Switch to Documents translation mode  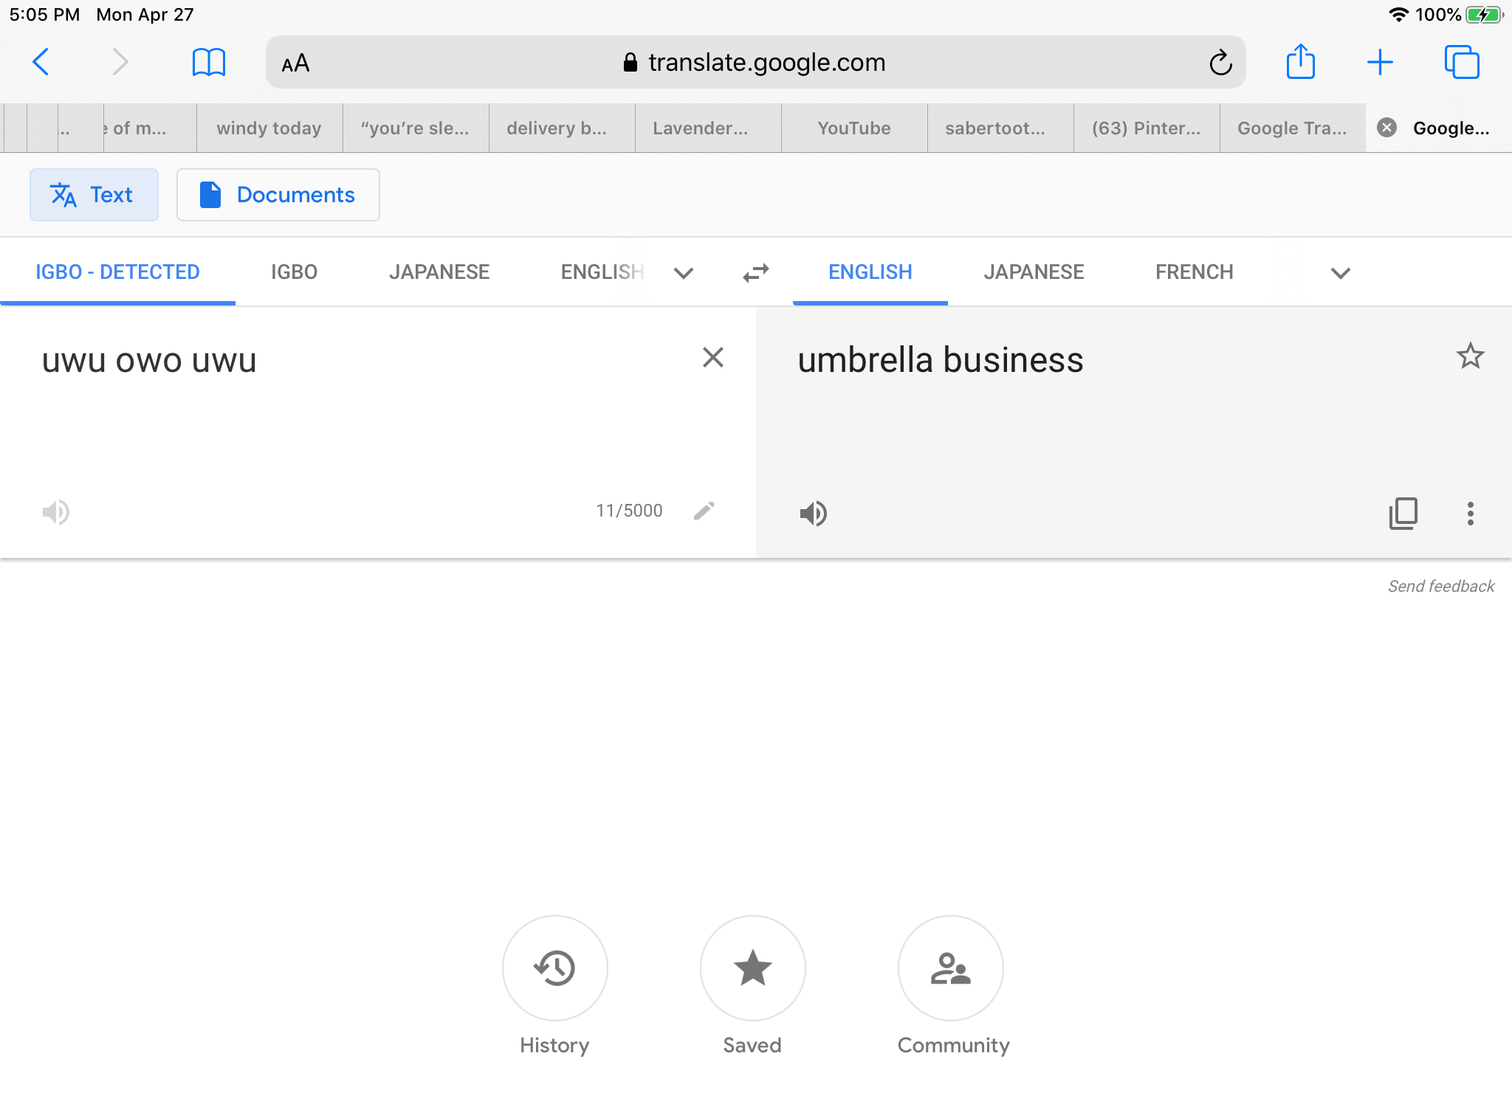pos(278,195)
